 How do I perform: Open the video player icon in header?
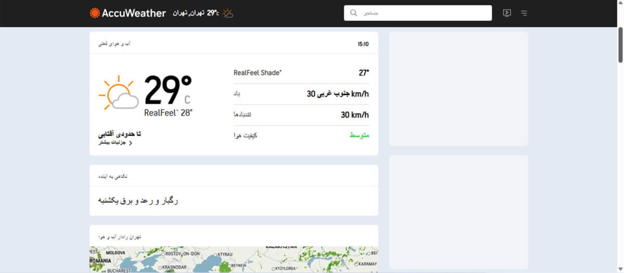[507, 13]
